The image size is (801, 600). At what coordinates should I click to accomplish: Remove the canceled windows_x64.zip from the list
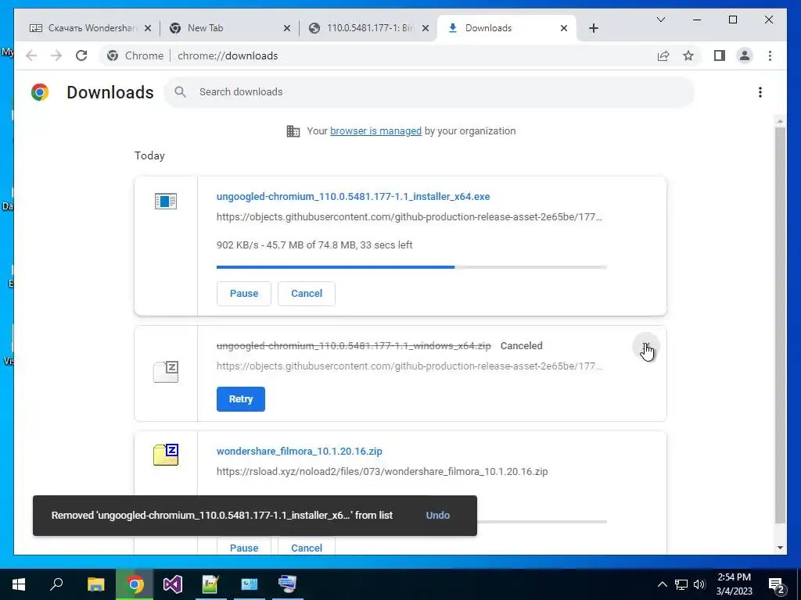coord(645,346)
